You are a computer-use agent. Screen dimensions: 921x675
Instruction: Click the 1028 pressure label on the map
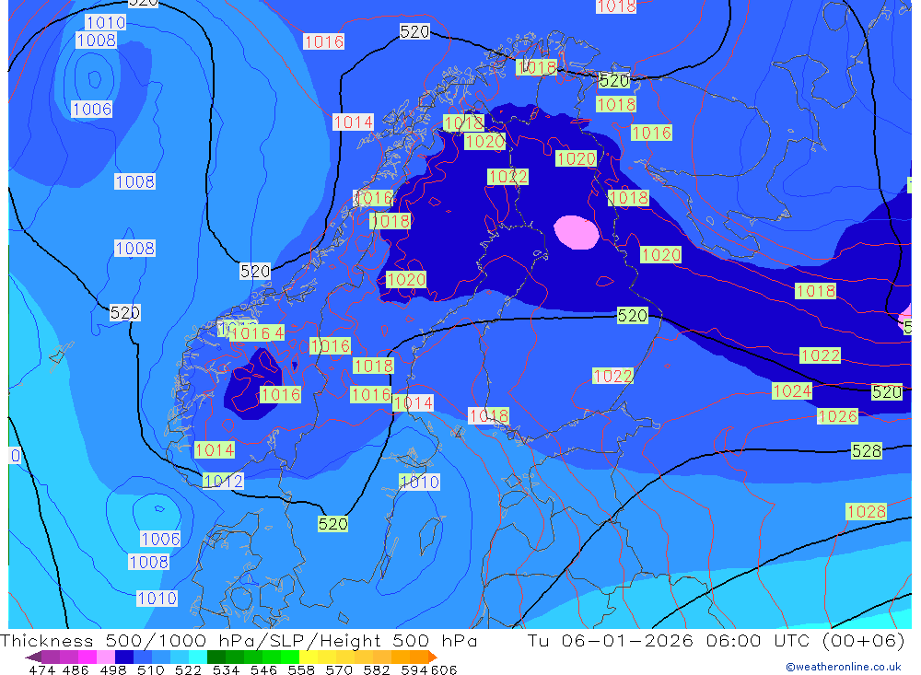866,512
